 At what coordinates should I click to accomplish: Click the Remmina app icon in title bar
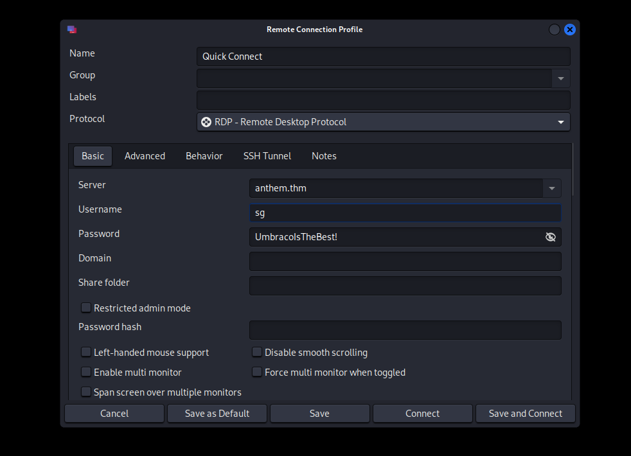pyautogui.click(x=72, y=30)
